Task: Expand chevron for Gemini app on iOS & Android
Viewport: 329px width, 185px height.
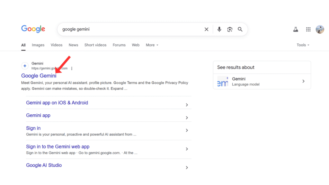Action: [187, 105]
